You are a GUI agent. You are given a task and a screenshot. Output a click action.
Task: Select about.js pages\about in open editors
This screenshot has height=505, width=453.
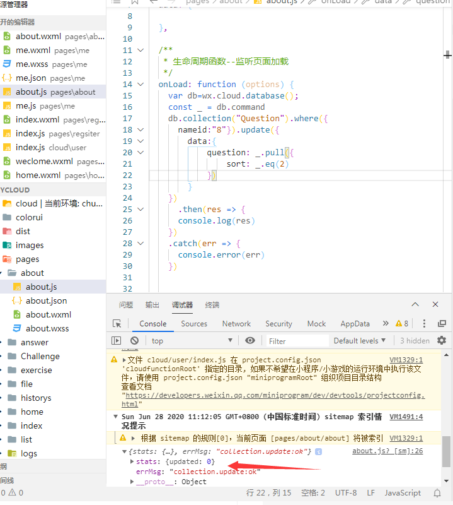click(x=53, y=92)
